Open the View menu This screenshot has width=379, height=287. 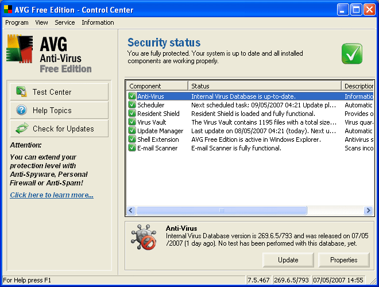41,22
